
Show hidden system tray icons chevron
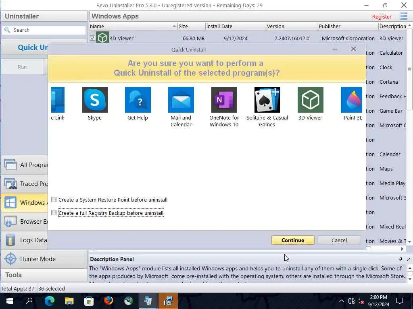pos(341,301)
